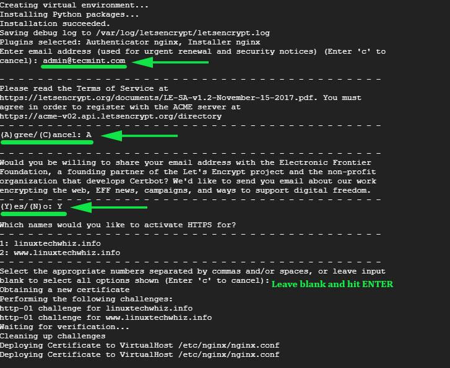Click the admin@tecmint.com email address
The height and width of the screenshot is (368, 450).
(84, 61)
